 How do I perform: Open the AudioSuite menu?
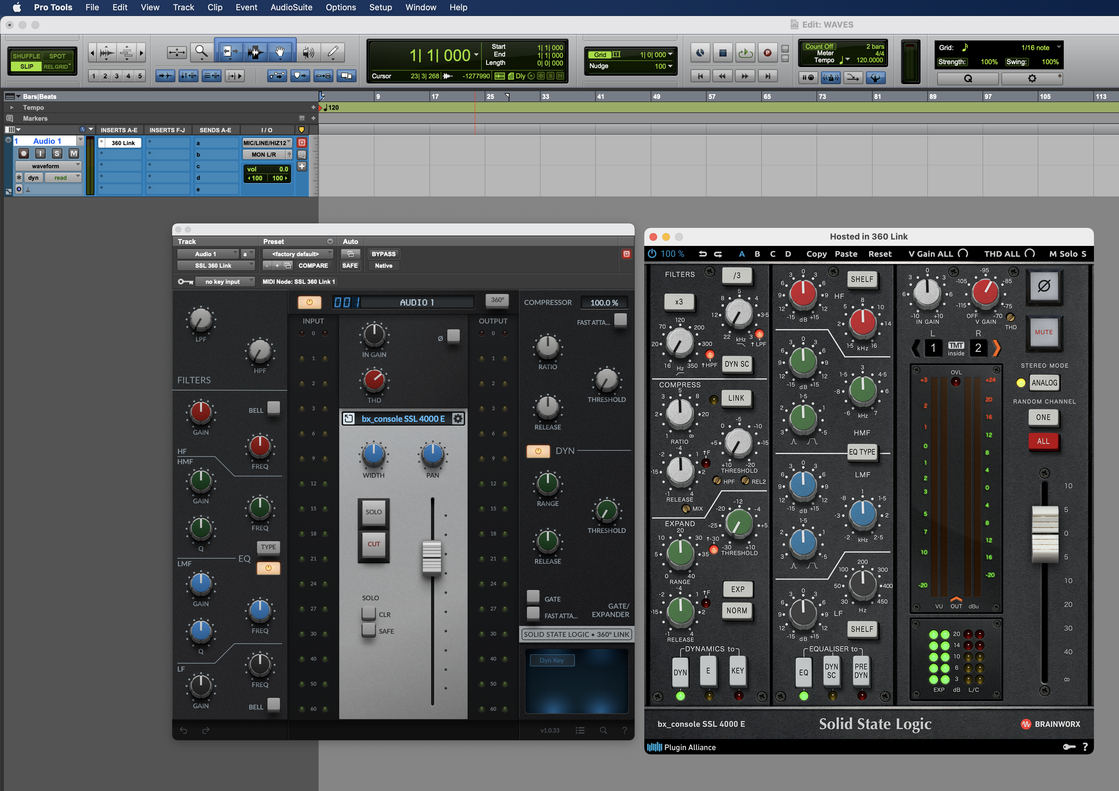point(291,7)
